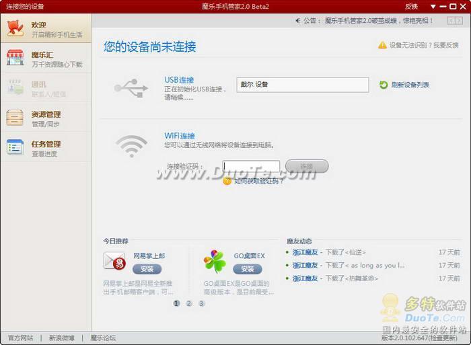
Task: Show next announcement with right arrow
Action: click(x=461, y=21)
